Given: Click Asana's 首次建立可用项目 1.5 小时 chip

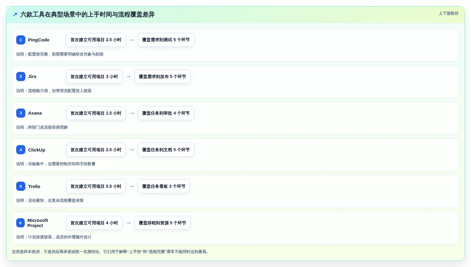Looking at the screenshot, I should click(x=96, y=113).
